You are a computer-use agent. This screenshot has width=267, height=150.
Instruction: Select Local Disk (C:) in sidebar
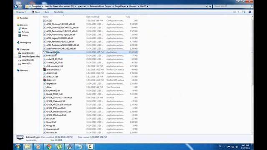pyautogui.click(x=28, y=53)
